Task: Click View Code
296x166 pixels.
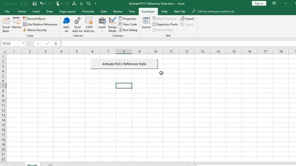Action: [x=128, y=24]
